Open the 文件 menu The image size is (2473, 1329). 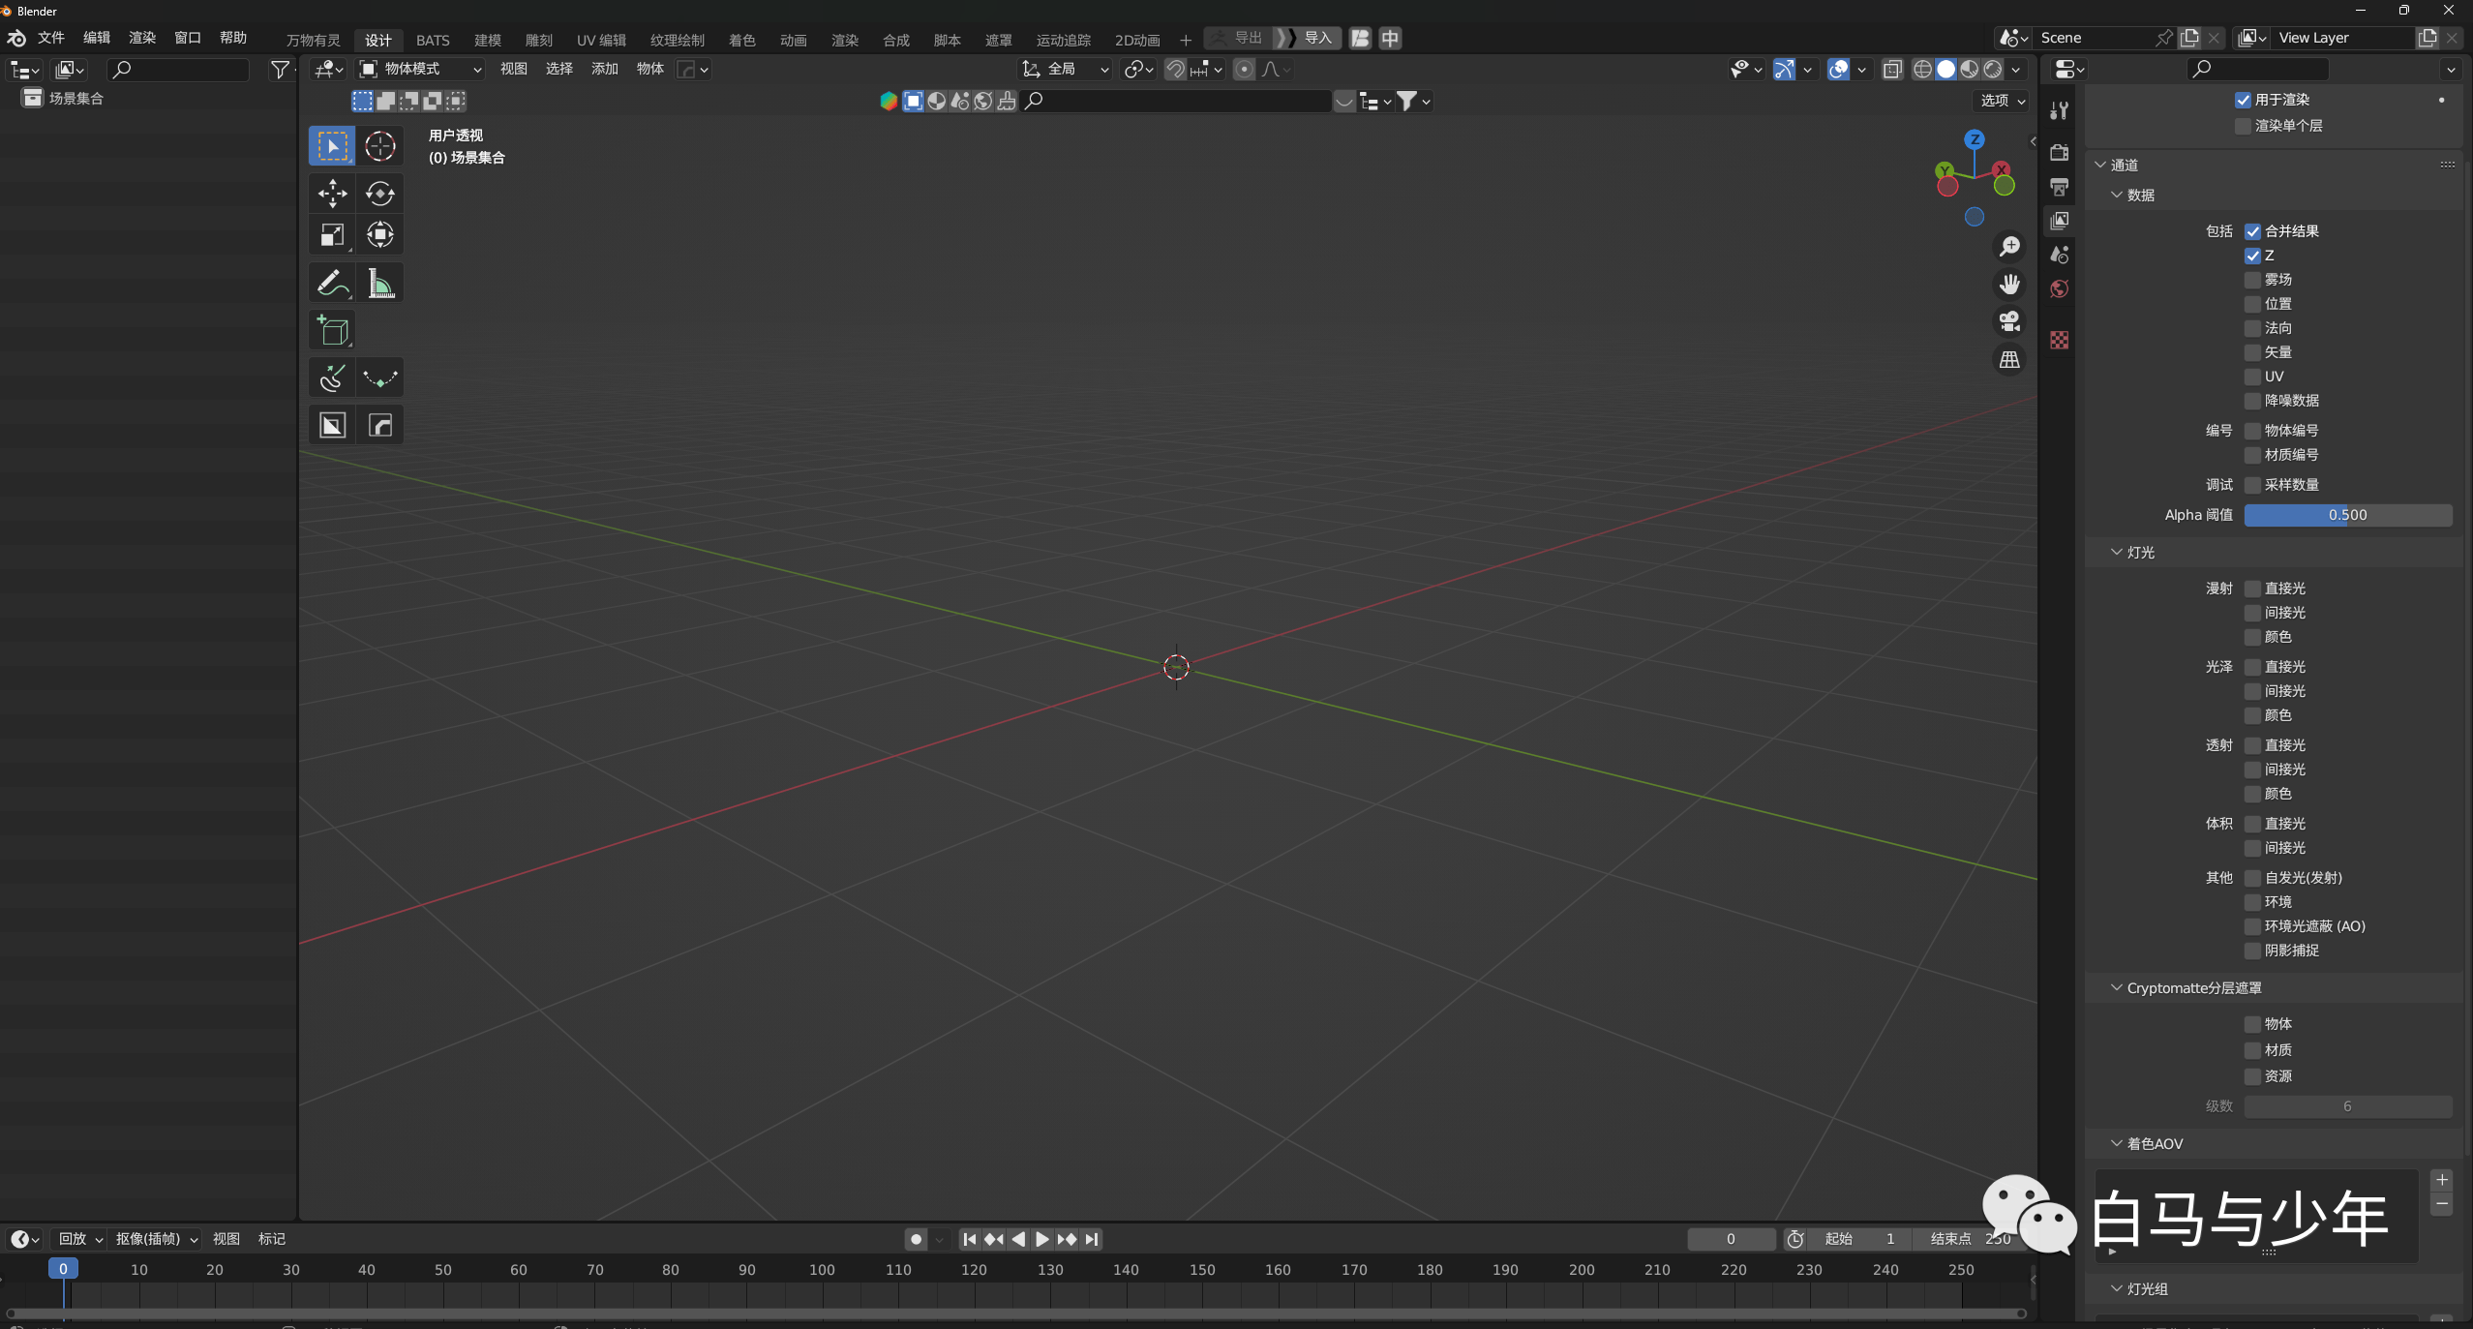(x=50, y=38)
